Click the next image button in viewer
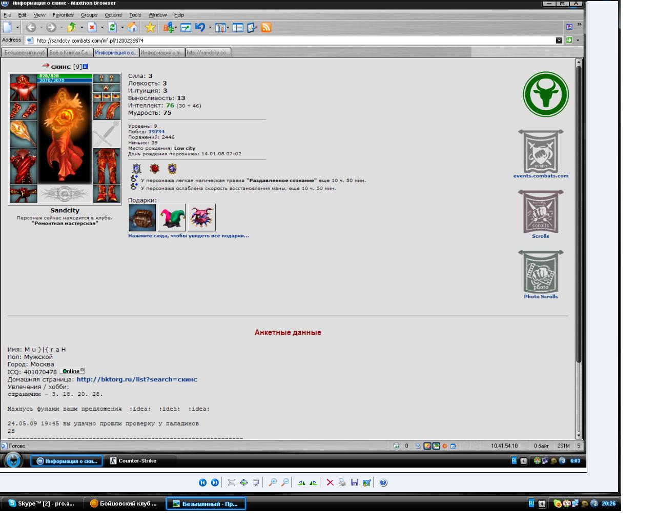 coord(215,482)
